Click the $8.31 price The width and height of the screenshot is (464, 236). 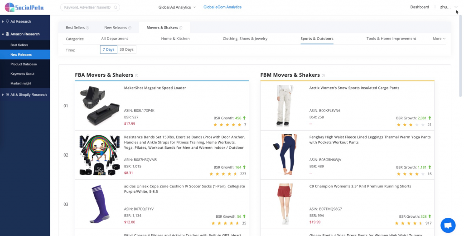coord(128,173)
